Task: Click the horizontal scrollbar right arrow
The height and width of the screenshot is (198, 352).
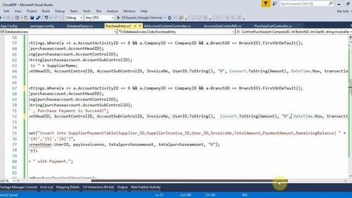Action: 345,181
